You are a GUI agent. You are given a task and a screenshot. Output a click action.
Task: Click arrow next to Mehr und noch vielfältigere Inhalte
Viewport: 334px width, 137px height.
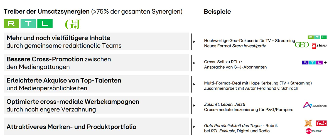pos(194,41)
